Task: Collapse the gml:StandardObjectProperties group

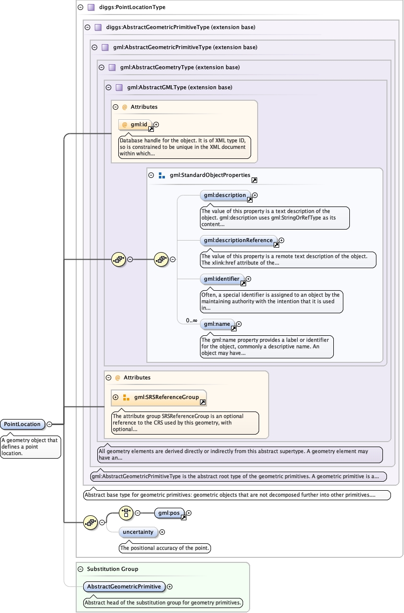Action: coord(151,175)
